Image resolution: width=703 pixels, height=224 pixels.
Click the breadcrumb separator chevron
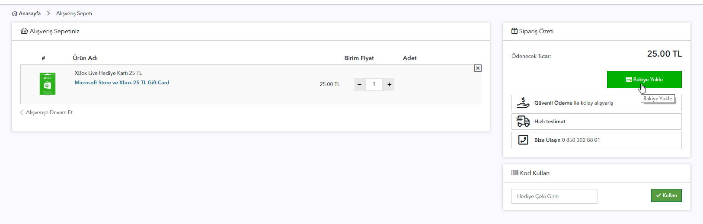48,13
